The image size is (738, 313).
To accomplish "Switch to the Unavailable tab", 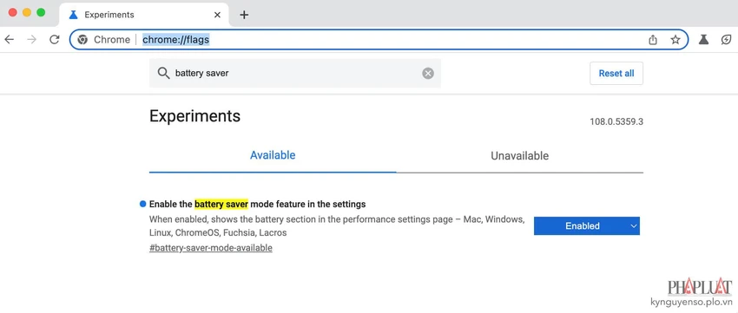I will (x=519, y=156).
